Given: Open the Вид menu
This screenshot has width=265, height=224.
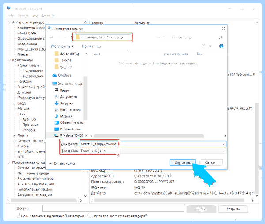Looking at the screenshot, I should click(x=35, y=15).
